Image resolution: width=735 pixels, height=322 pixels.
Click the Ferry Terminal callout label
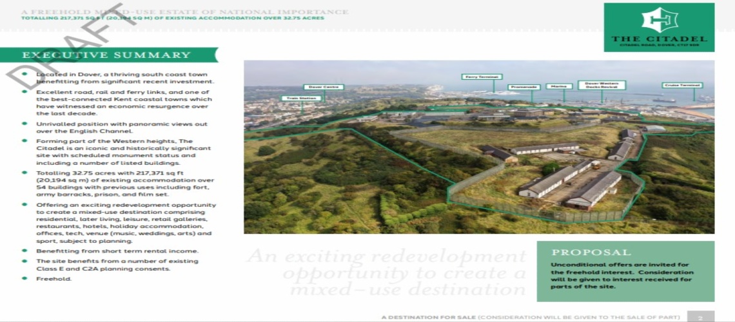tap(481, 77)
